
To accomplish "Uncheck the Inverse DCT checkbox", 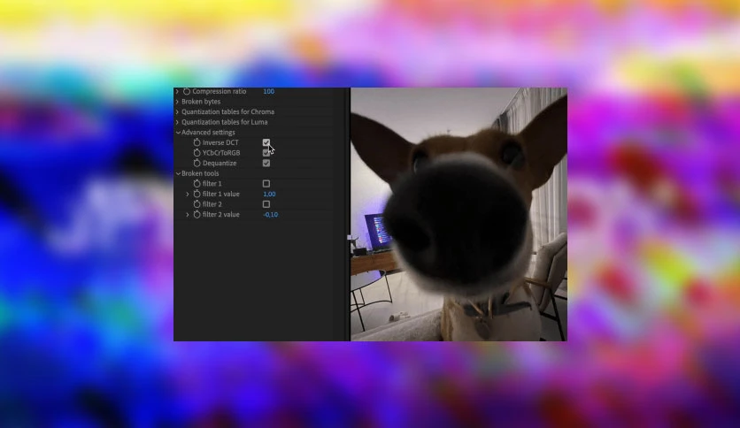I will click(266, 142).
